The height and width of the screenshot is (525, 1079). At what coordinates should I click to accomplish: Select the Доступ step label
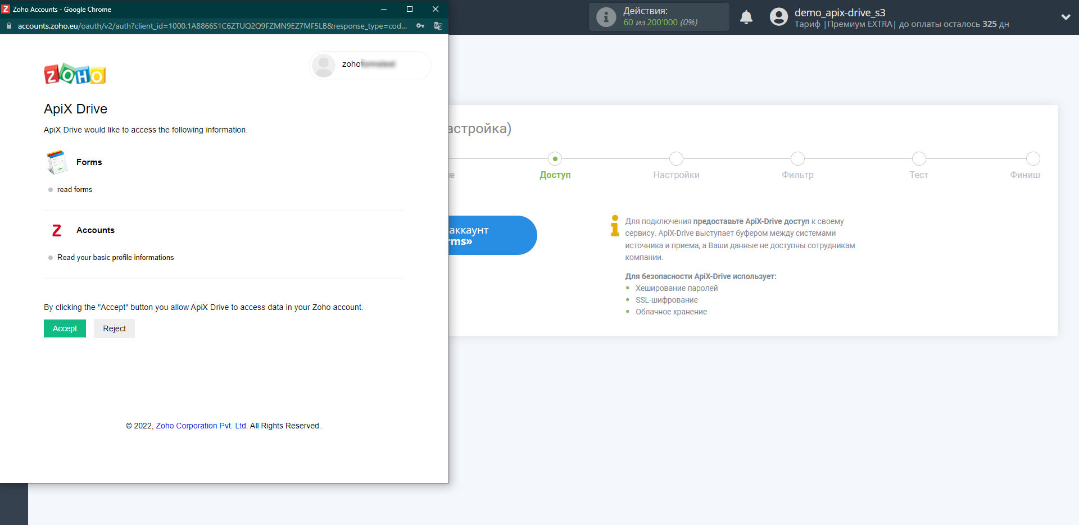click(x=555, y=175)
